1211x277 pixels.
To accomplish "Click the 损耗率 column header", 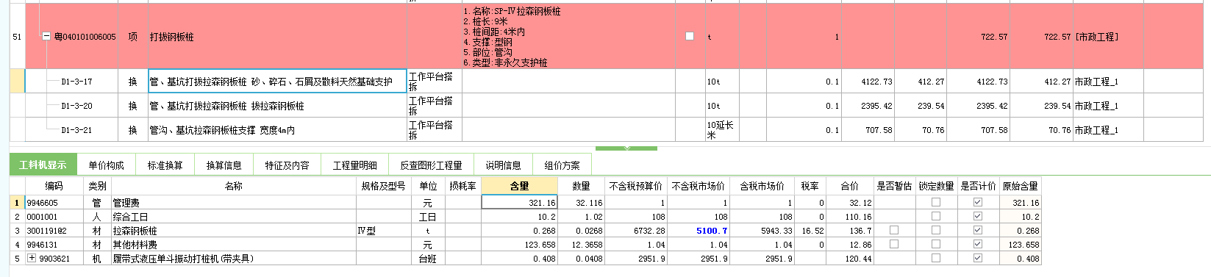I will coord(462,186).
